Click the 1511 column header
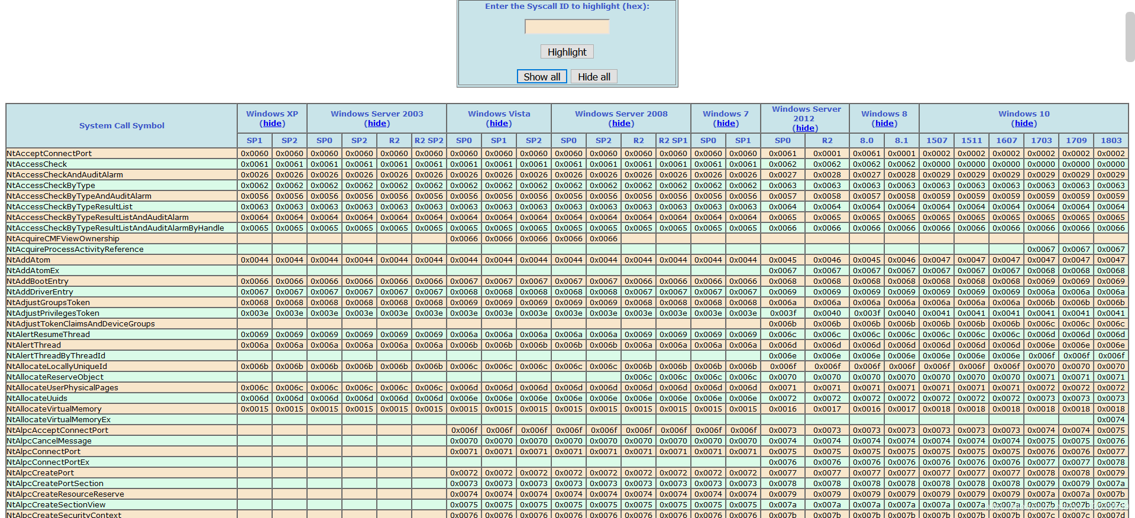Viewport: 1135px width, 518px height. 971,141
